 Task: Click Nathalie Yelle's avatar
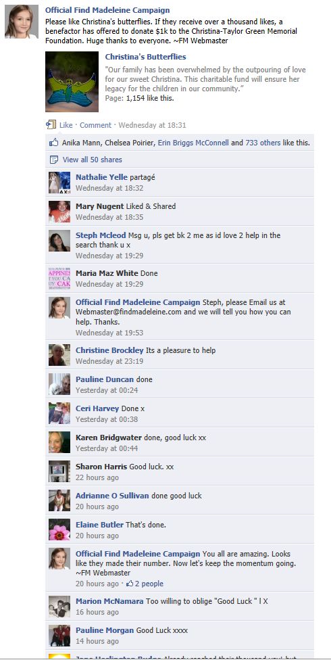pyautogui.click(x=59, y=183)
